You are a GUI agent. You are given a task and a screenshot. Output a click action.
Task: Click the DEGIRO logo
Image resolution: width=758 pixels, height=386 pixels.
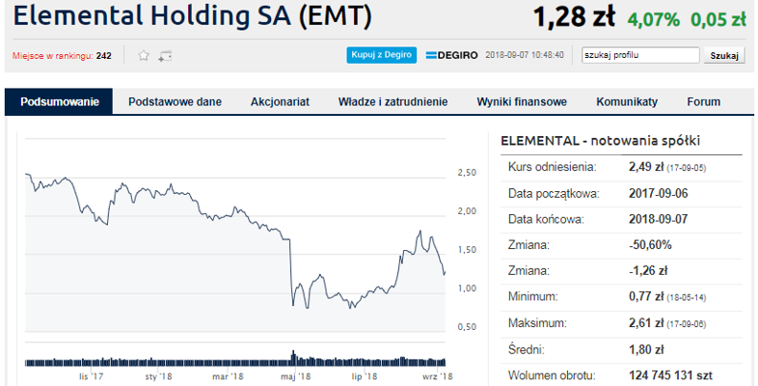(x=451, y=55)
